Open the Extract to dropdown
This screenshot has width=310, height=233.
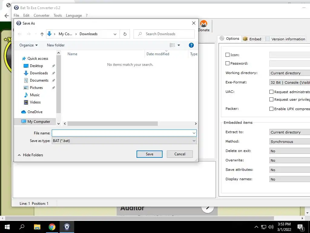click(x=290, y=132)
